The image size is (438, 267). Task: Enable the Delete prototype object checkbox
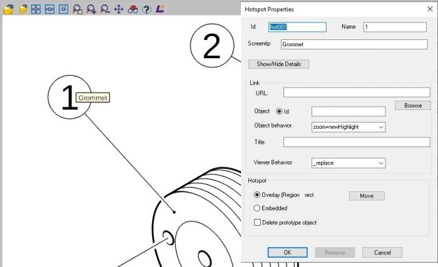pyautogui.click(x=257, y=222)
